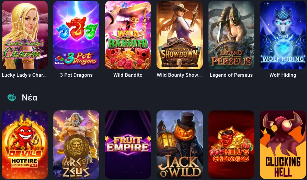Screen dimensions: 307x180
Task: Click the Lucky Lady's Char... truncated title
Action: click(x=24, y=75)
